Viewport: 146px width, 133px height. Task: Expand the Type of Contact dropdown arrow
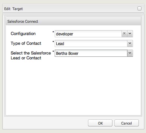click(x=130, y=43)
